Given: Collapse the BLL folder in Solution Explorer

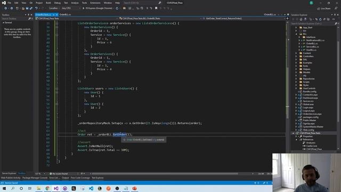Looking at the screenshot, I should point(296,34).
